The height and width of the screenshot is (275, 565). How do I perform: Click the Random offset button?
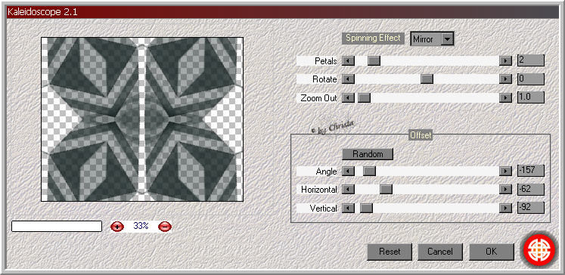(x=368, y=154)
